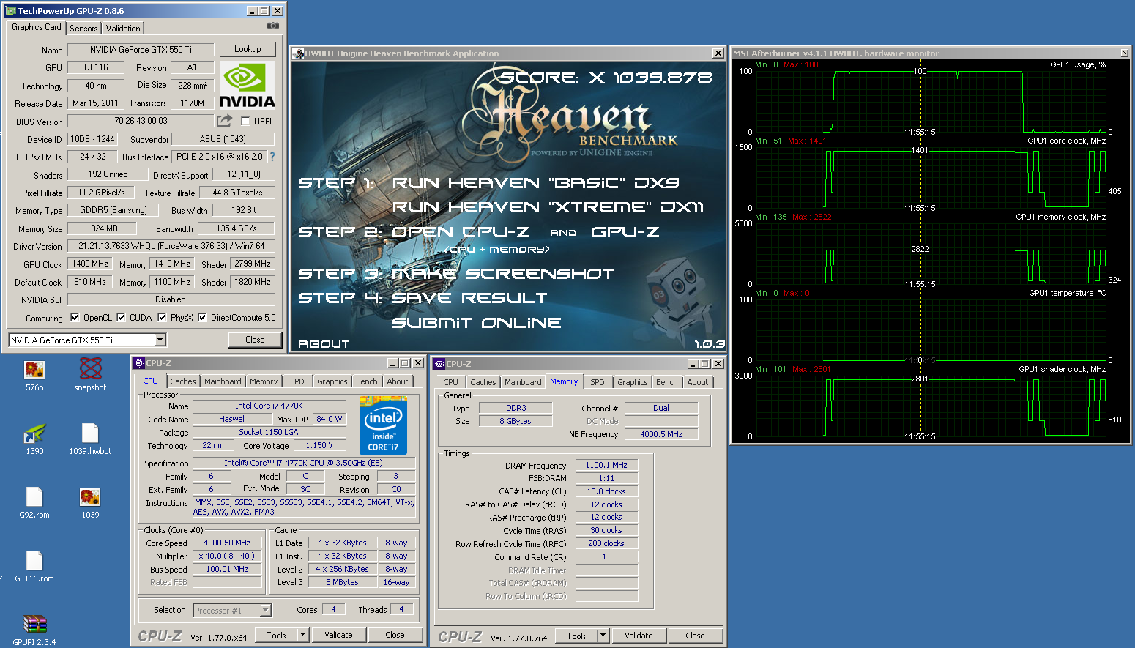
Task: Click the GPU-Z screenshot camera icon
Action: pyautogui.click(x=273, y=26)
